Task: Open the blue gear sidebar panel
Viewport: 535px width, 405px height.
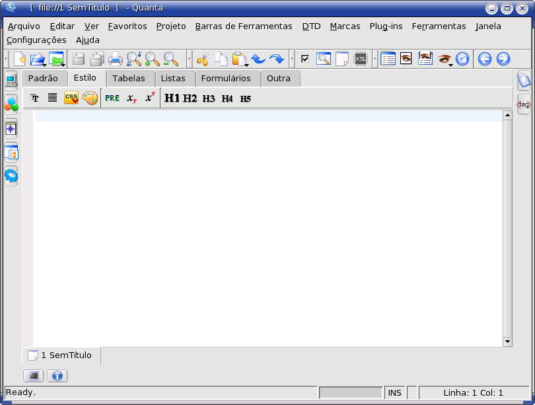Action: pyautogui.click(x=11, y=176)
